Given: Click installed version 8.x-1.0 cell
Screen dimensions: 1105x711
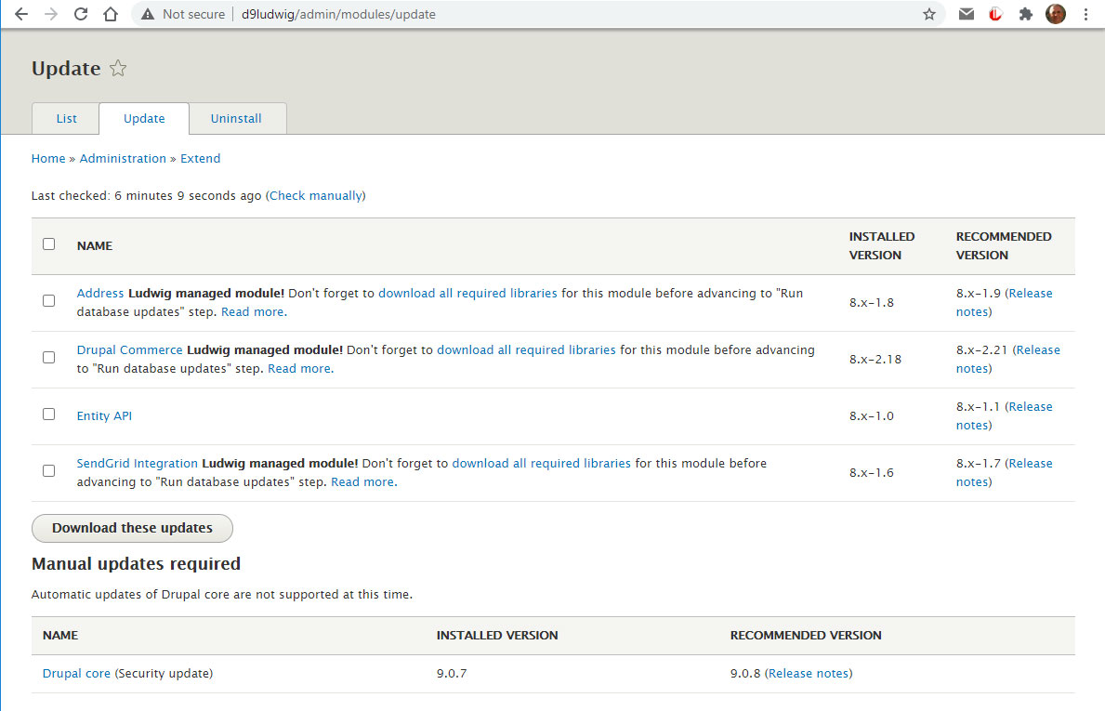Looking at the screenshot, I should [x=871, y=416].
